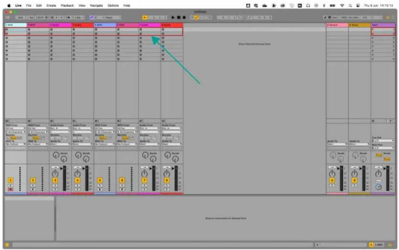
Task: Click the pan knob on track 3
Action: click(x=55, y=174)
